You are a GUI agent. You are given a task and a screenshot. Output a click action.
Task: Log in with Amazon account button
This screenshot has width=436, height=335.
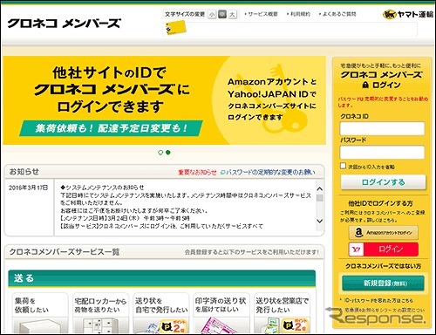click(x=384, y=233)
